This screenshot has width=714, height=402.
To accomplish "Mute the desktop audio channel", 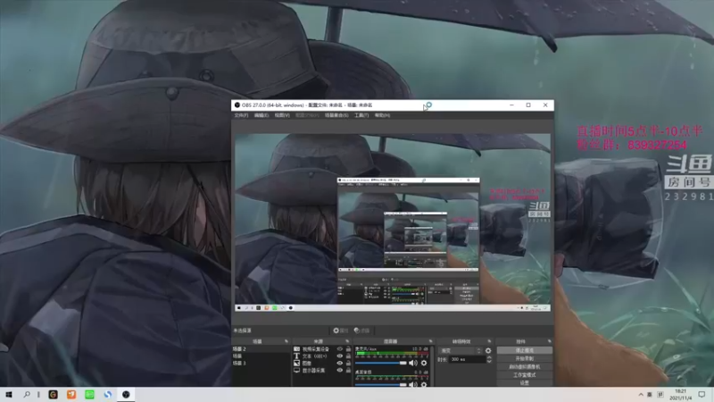I will pos(413,385).
